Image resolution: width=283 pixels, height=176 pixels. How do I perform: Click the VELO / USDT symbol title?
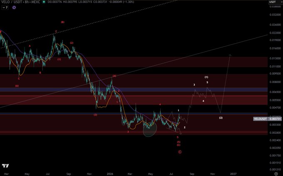click(11, 2)
